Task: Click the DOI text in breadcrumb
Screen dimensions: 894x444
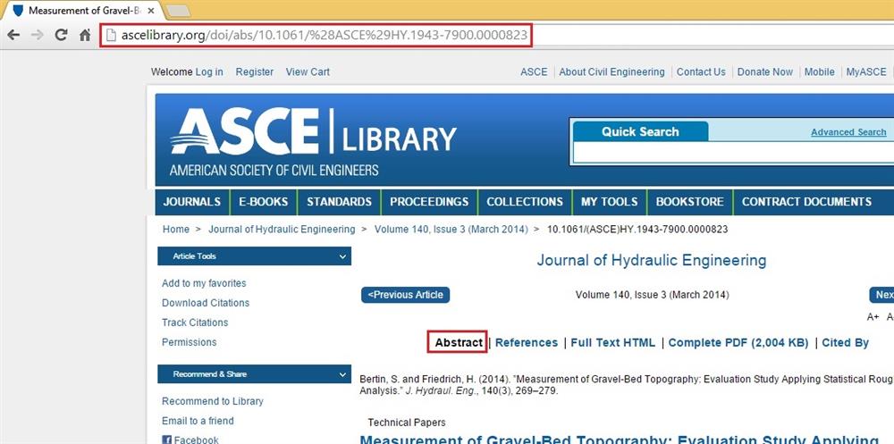Action: point(637,229)
